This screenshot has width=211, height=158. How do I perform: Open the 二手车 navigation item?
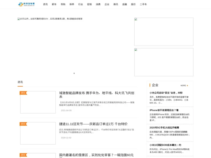click(x=143, y=4)
